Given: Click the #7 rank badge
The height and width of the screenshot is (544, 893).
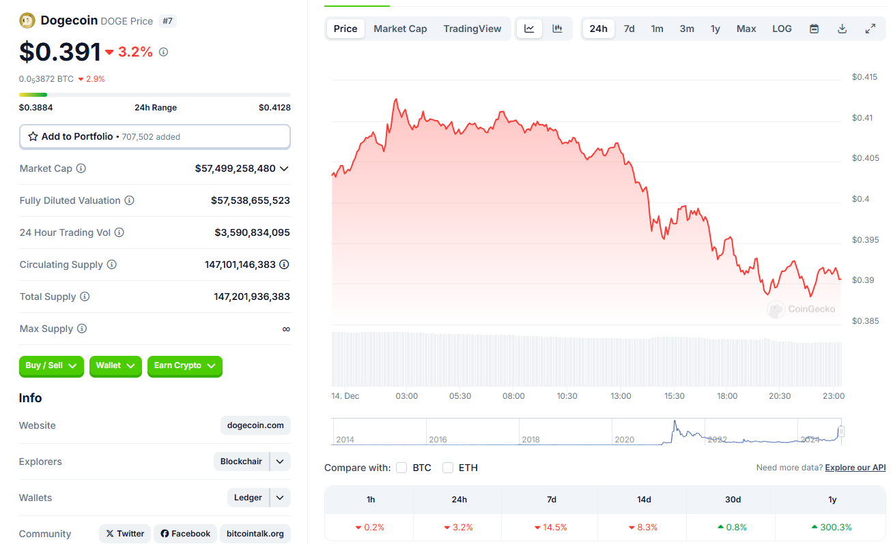Looking at the screenshot, I should click(x=167, y=21).
